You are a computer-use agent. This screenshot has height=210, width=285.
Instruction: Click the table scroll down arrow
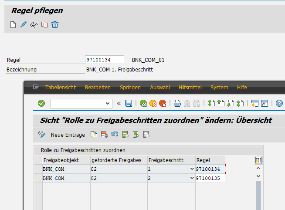pyautogui.click(x=258, y=176)
